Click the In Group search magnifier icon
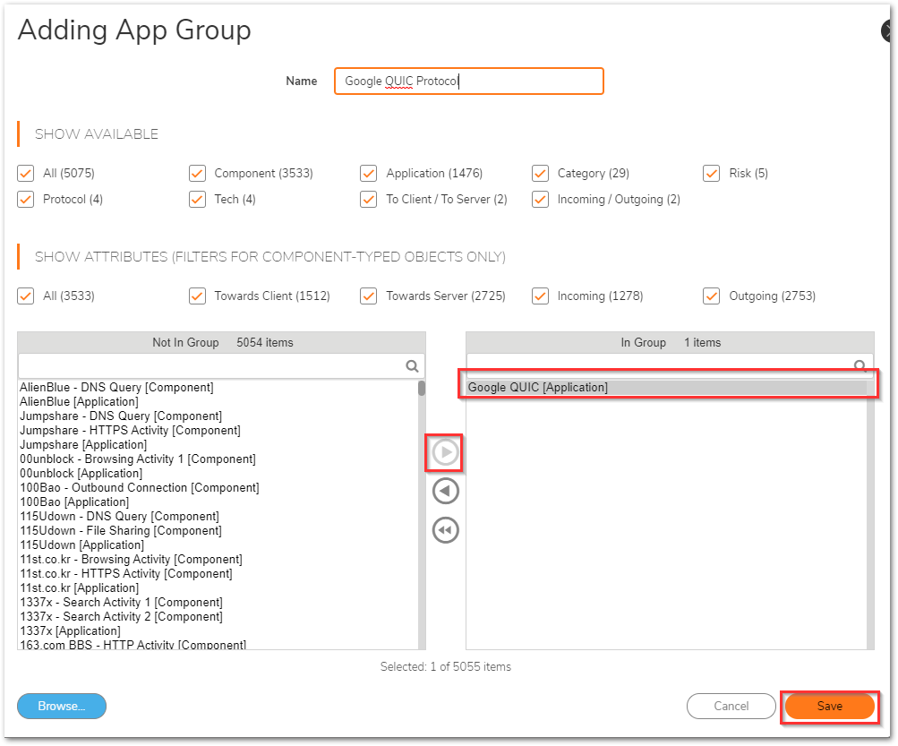This screenshot has height=746, width=898. tap(860, 365)
